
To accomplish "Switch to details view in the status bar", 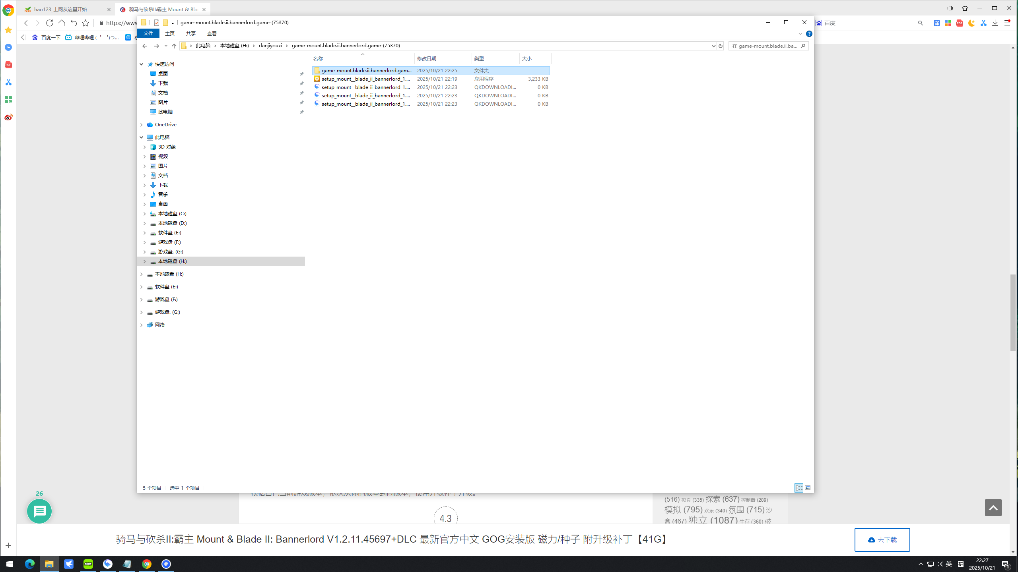I will click(x=799, y=488).
